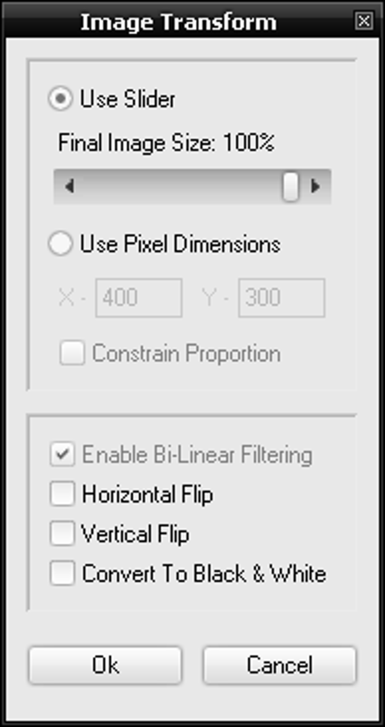Click the Final Image Size label

tap(166, 143)
